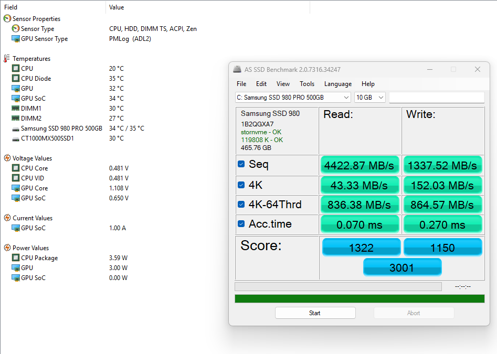Click the GPU power row icon
497x354 pixels.
click(x=16, y=268)
